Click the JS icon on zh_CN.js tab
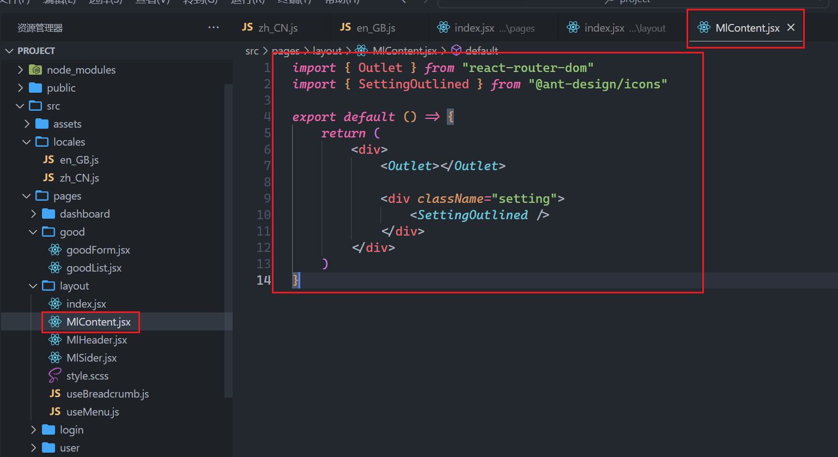 [x=247, y=27]
